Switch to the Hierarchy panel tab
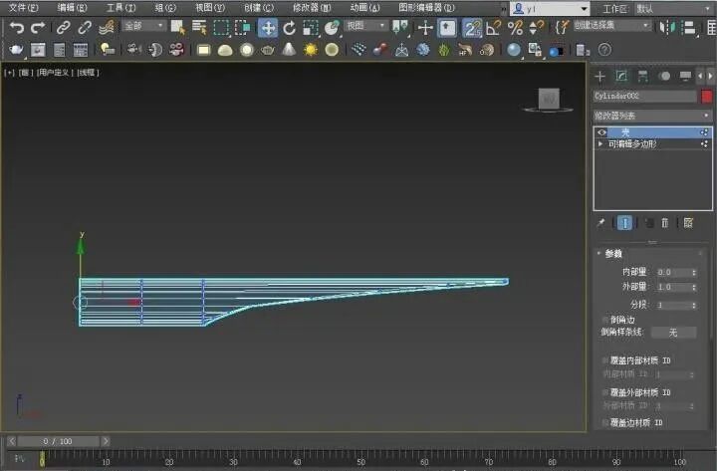 click(x=643, y=77)
